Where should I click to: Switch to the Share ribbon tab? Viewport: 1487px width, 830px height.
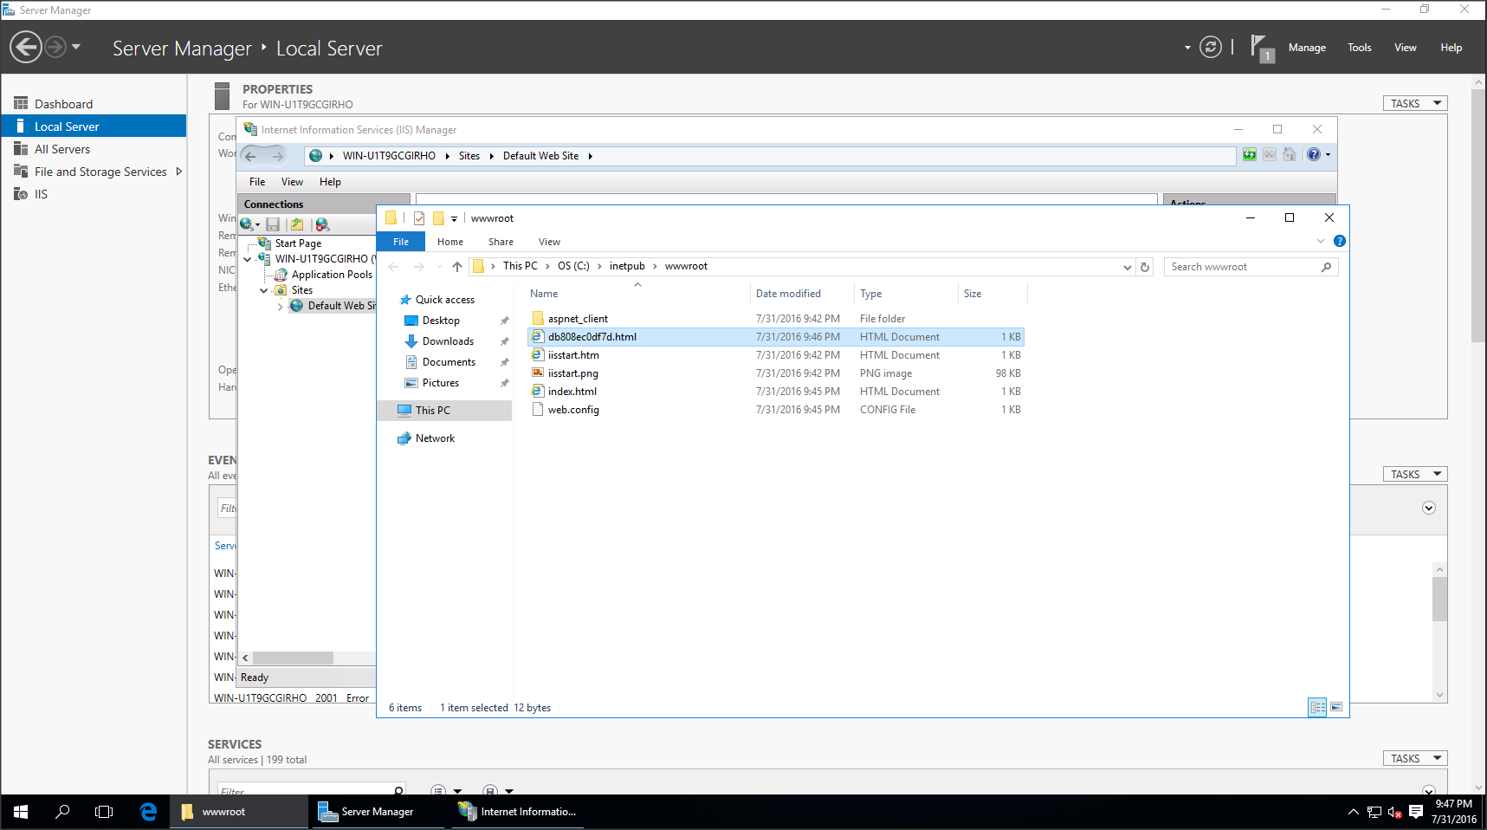coord(500,242)
